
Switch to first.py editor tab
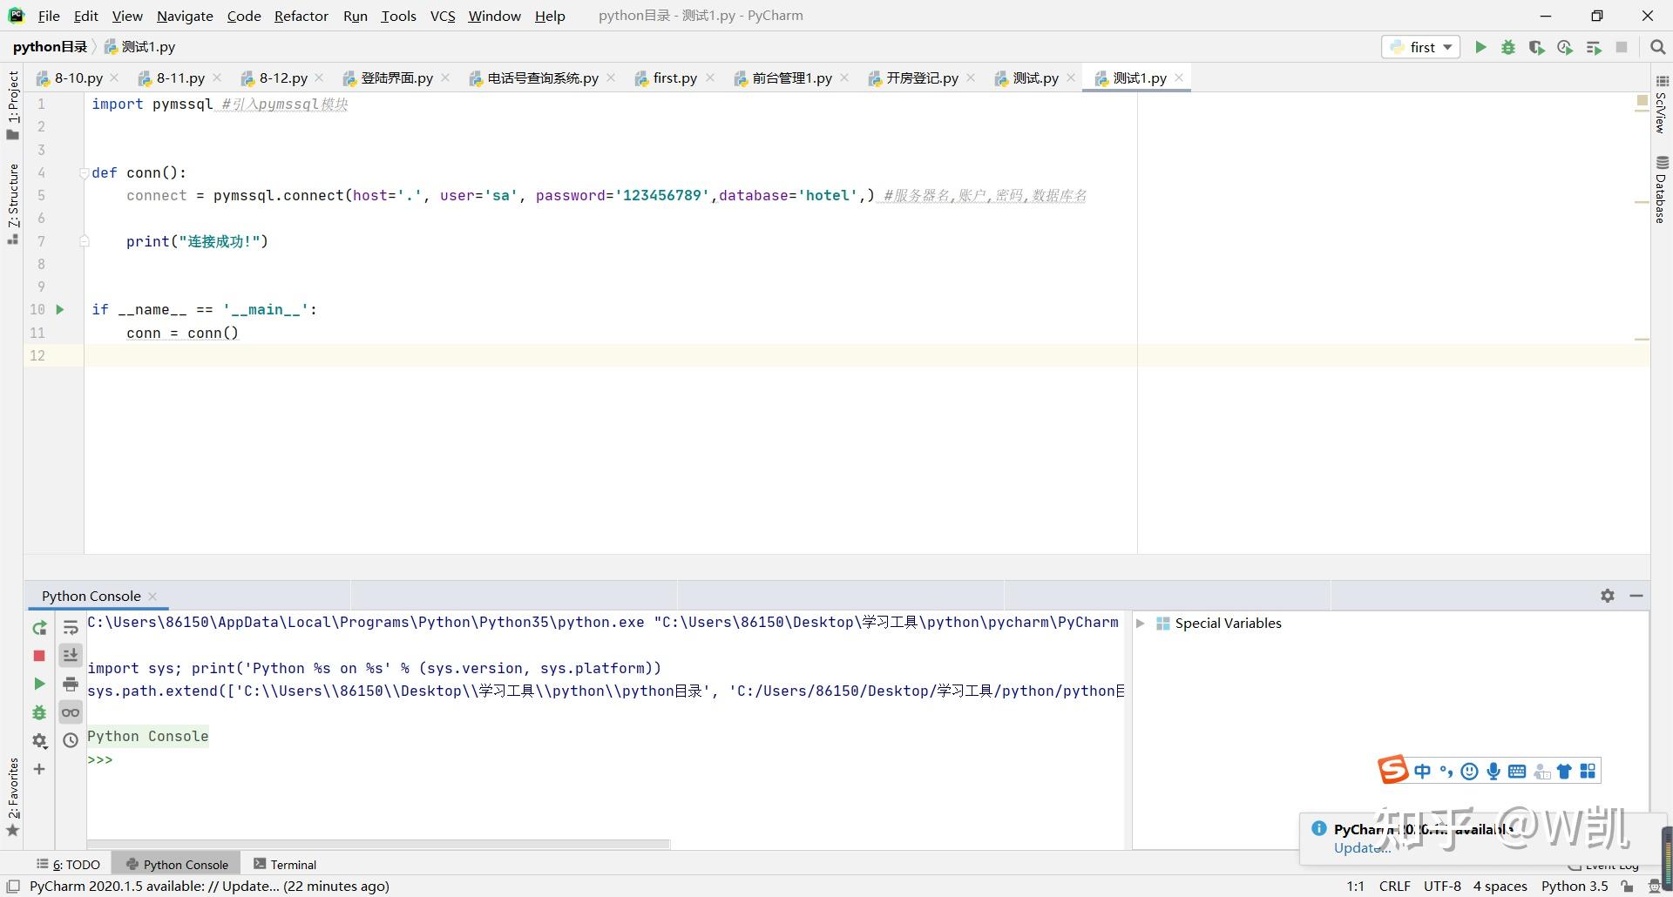(674, 78)
